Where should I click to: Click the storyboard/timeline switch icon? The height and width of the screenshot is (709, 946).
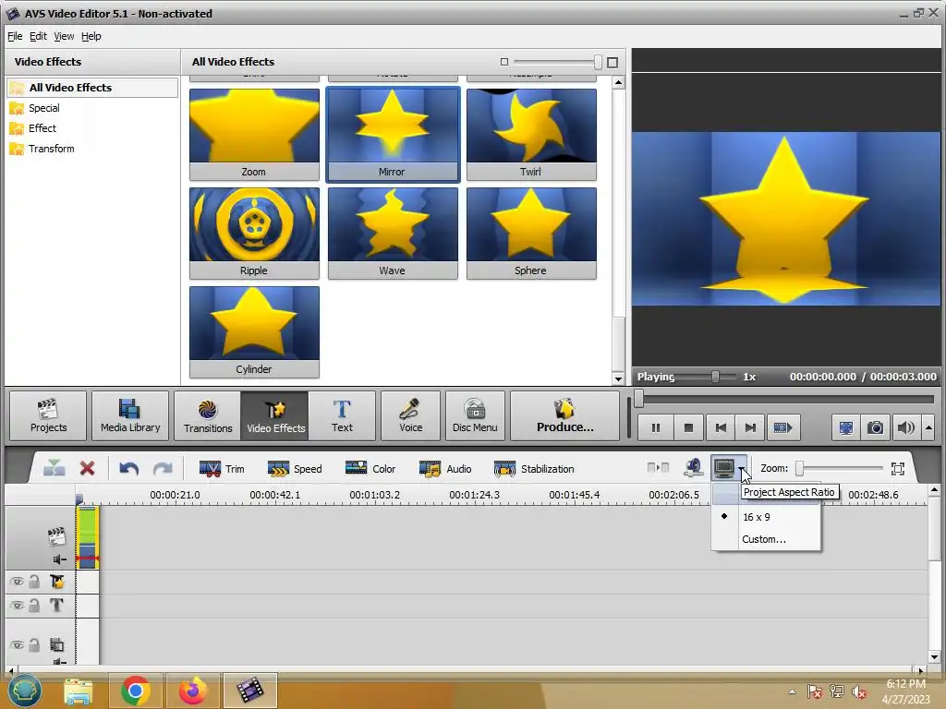[658, 467]
